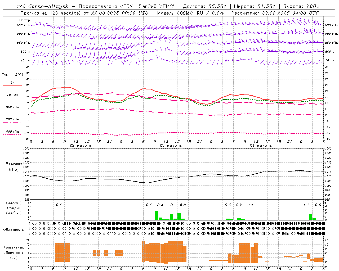Click the Тем-ра(°C) axis title
339x271 pixels.
click(x=12, y=75)
